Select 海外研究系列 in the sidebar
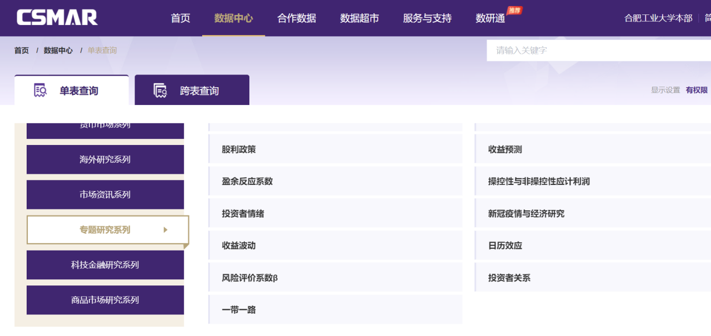The width and height of the screenshot is (711, 336). (x=105, y=159)
